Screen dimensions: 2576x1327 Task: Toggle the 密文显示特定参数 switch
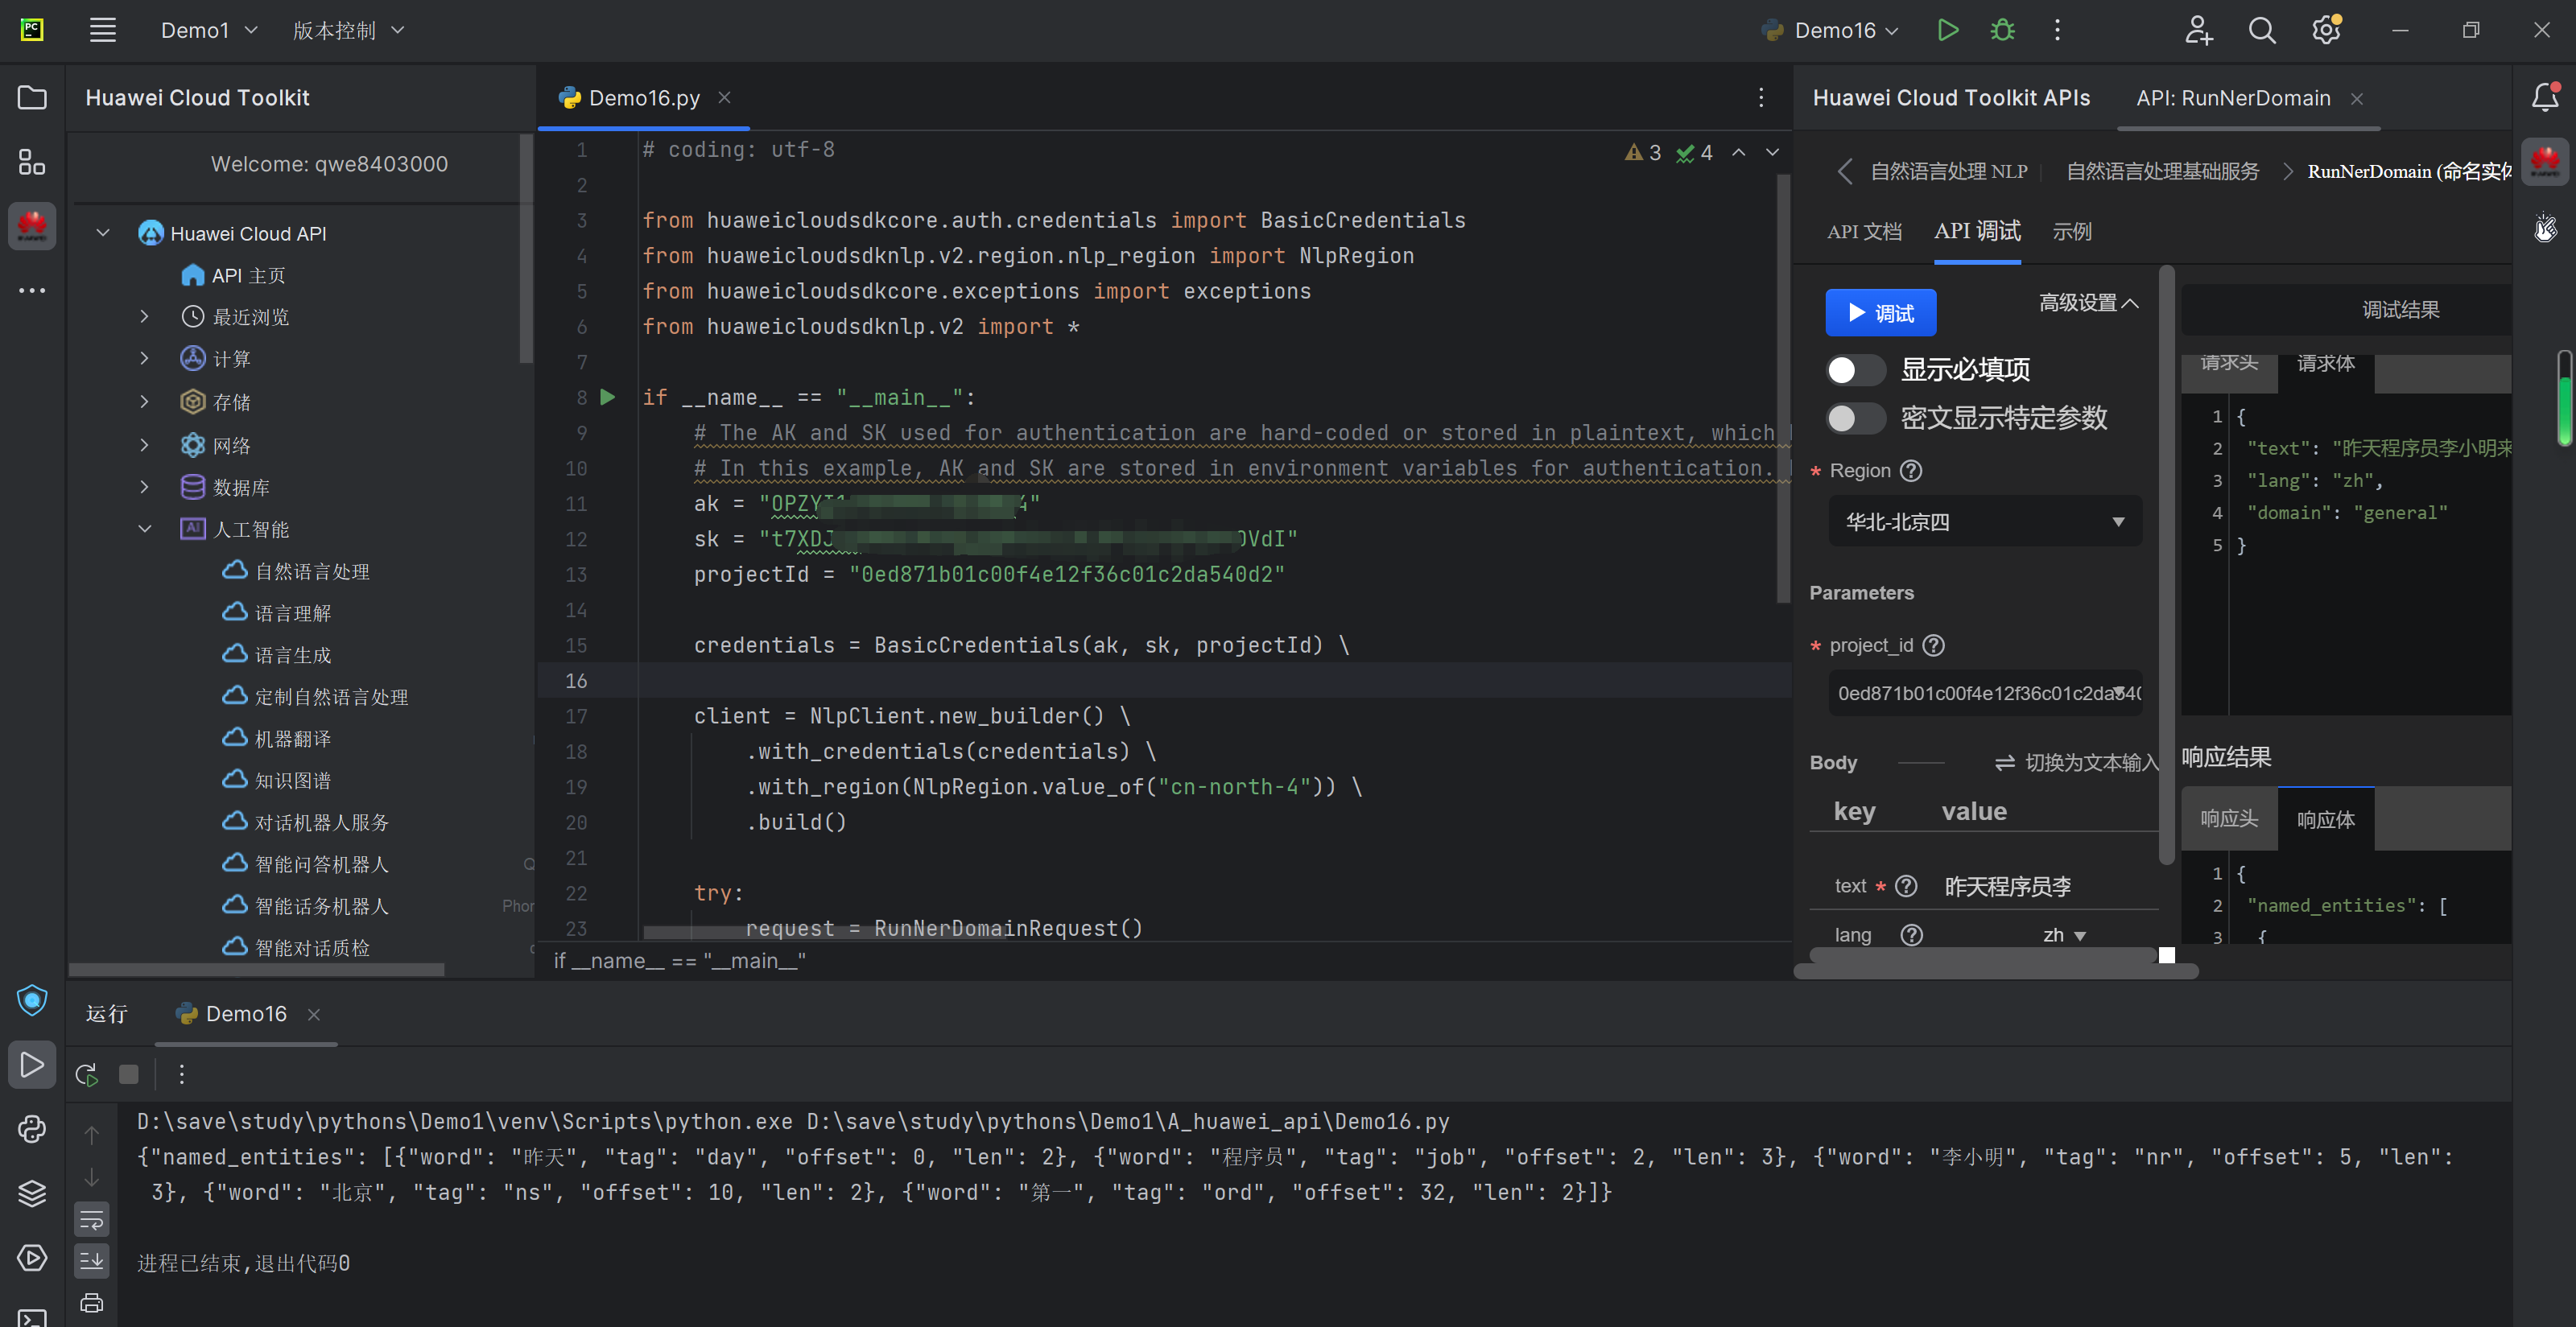pos(1855,418)
